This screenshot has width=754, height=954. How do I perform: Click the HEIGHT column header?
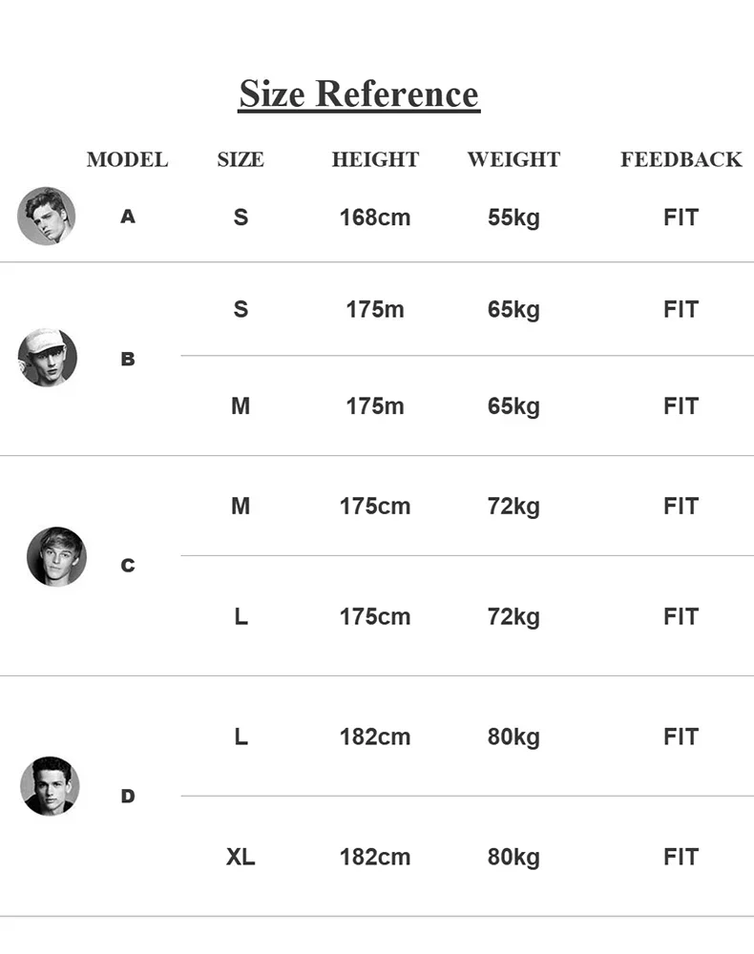[375, 159]
